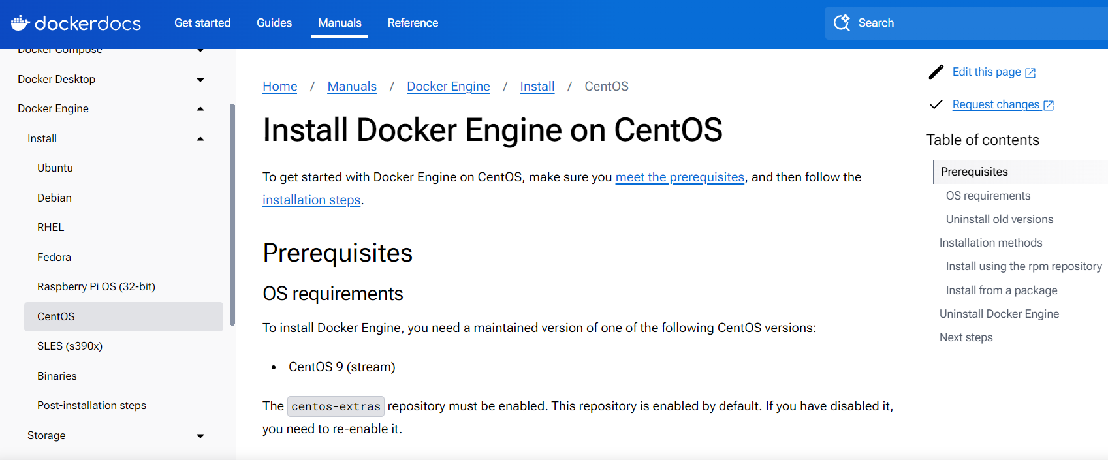The height and width of the screenshot is (460, 1108).
Task: Click the search sparkle magnifier icon
Action: click(842, 23)
